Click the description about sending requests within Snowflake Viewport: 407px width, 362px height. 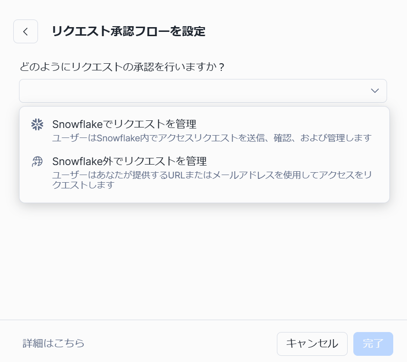(211, 138)
